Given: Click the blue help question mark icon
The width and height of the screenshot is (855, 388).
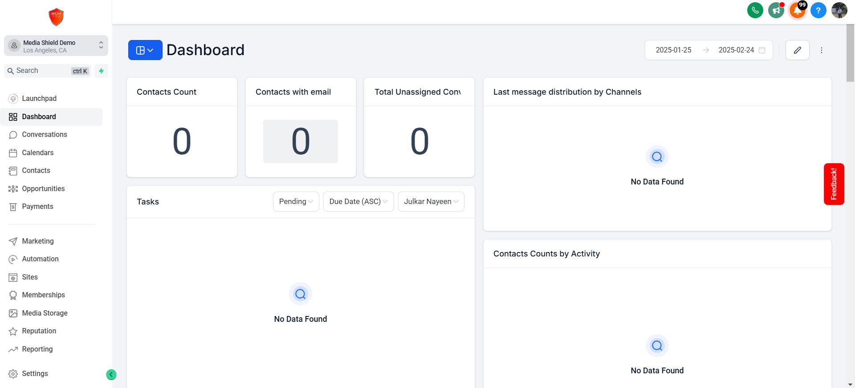Looking at the screenshot, I should tap(818, 10).
